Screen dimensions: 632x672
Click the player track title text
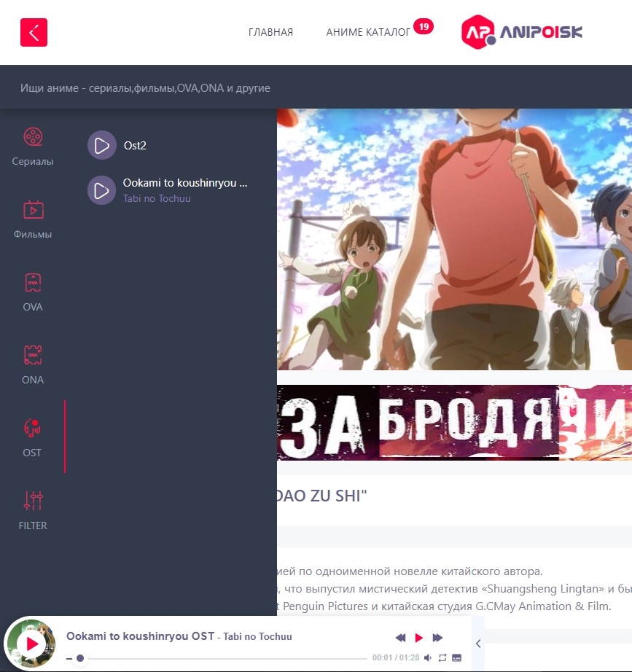179,636
